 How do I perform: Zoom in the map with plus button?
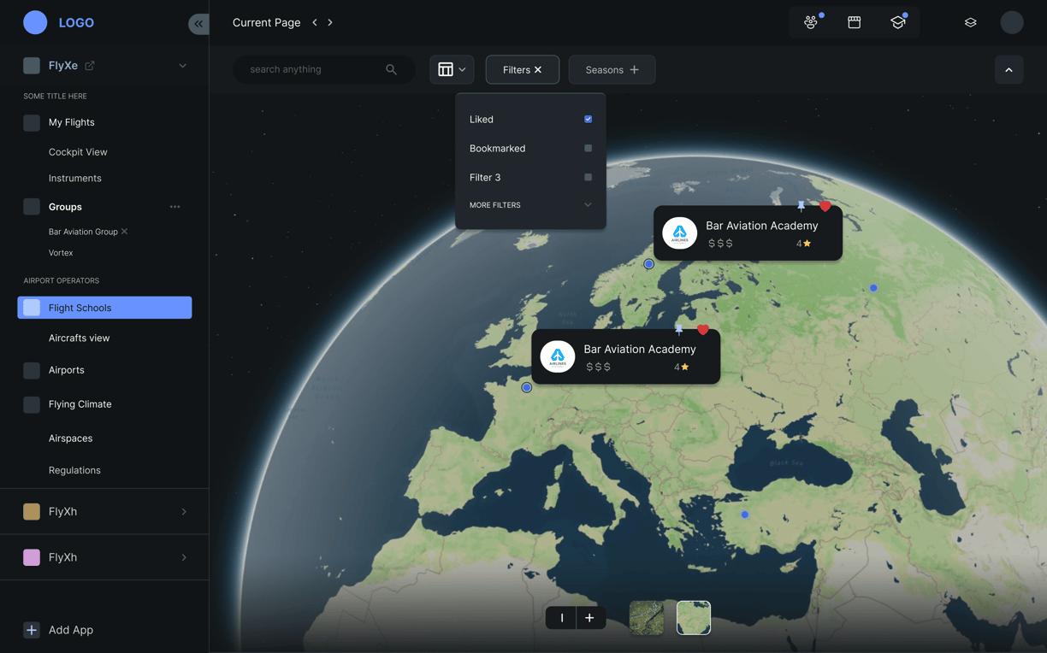[589, 617]
